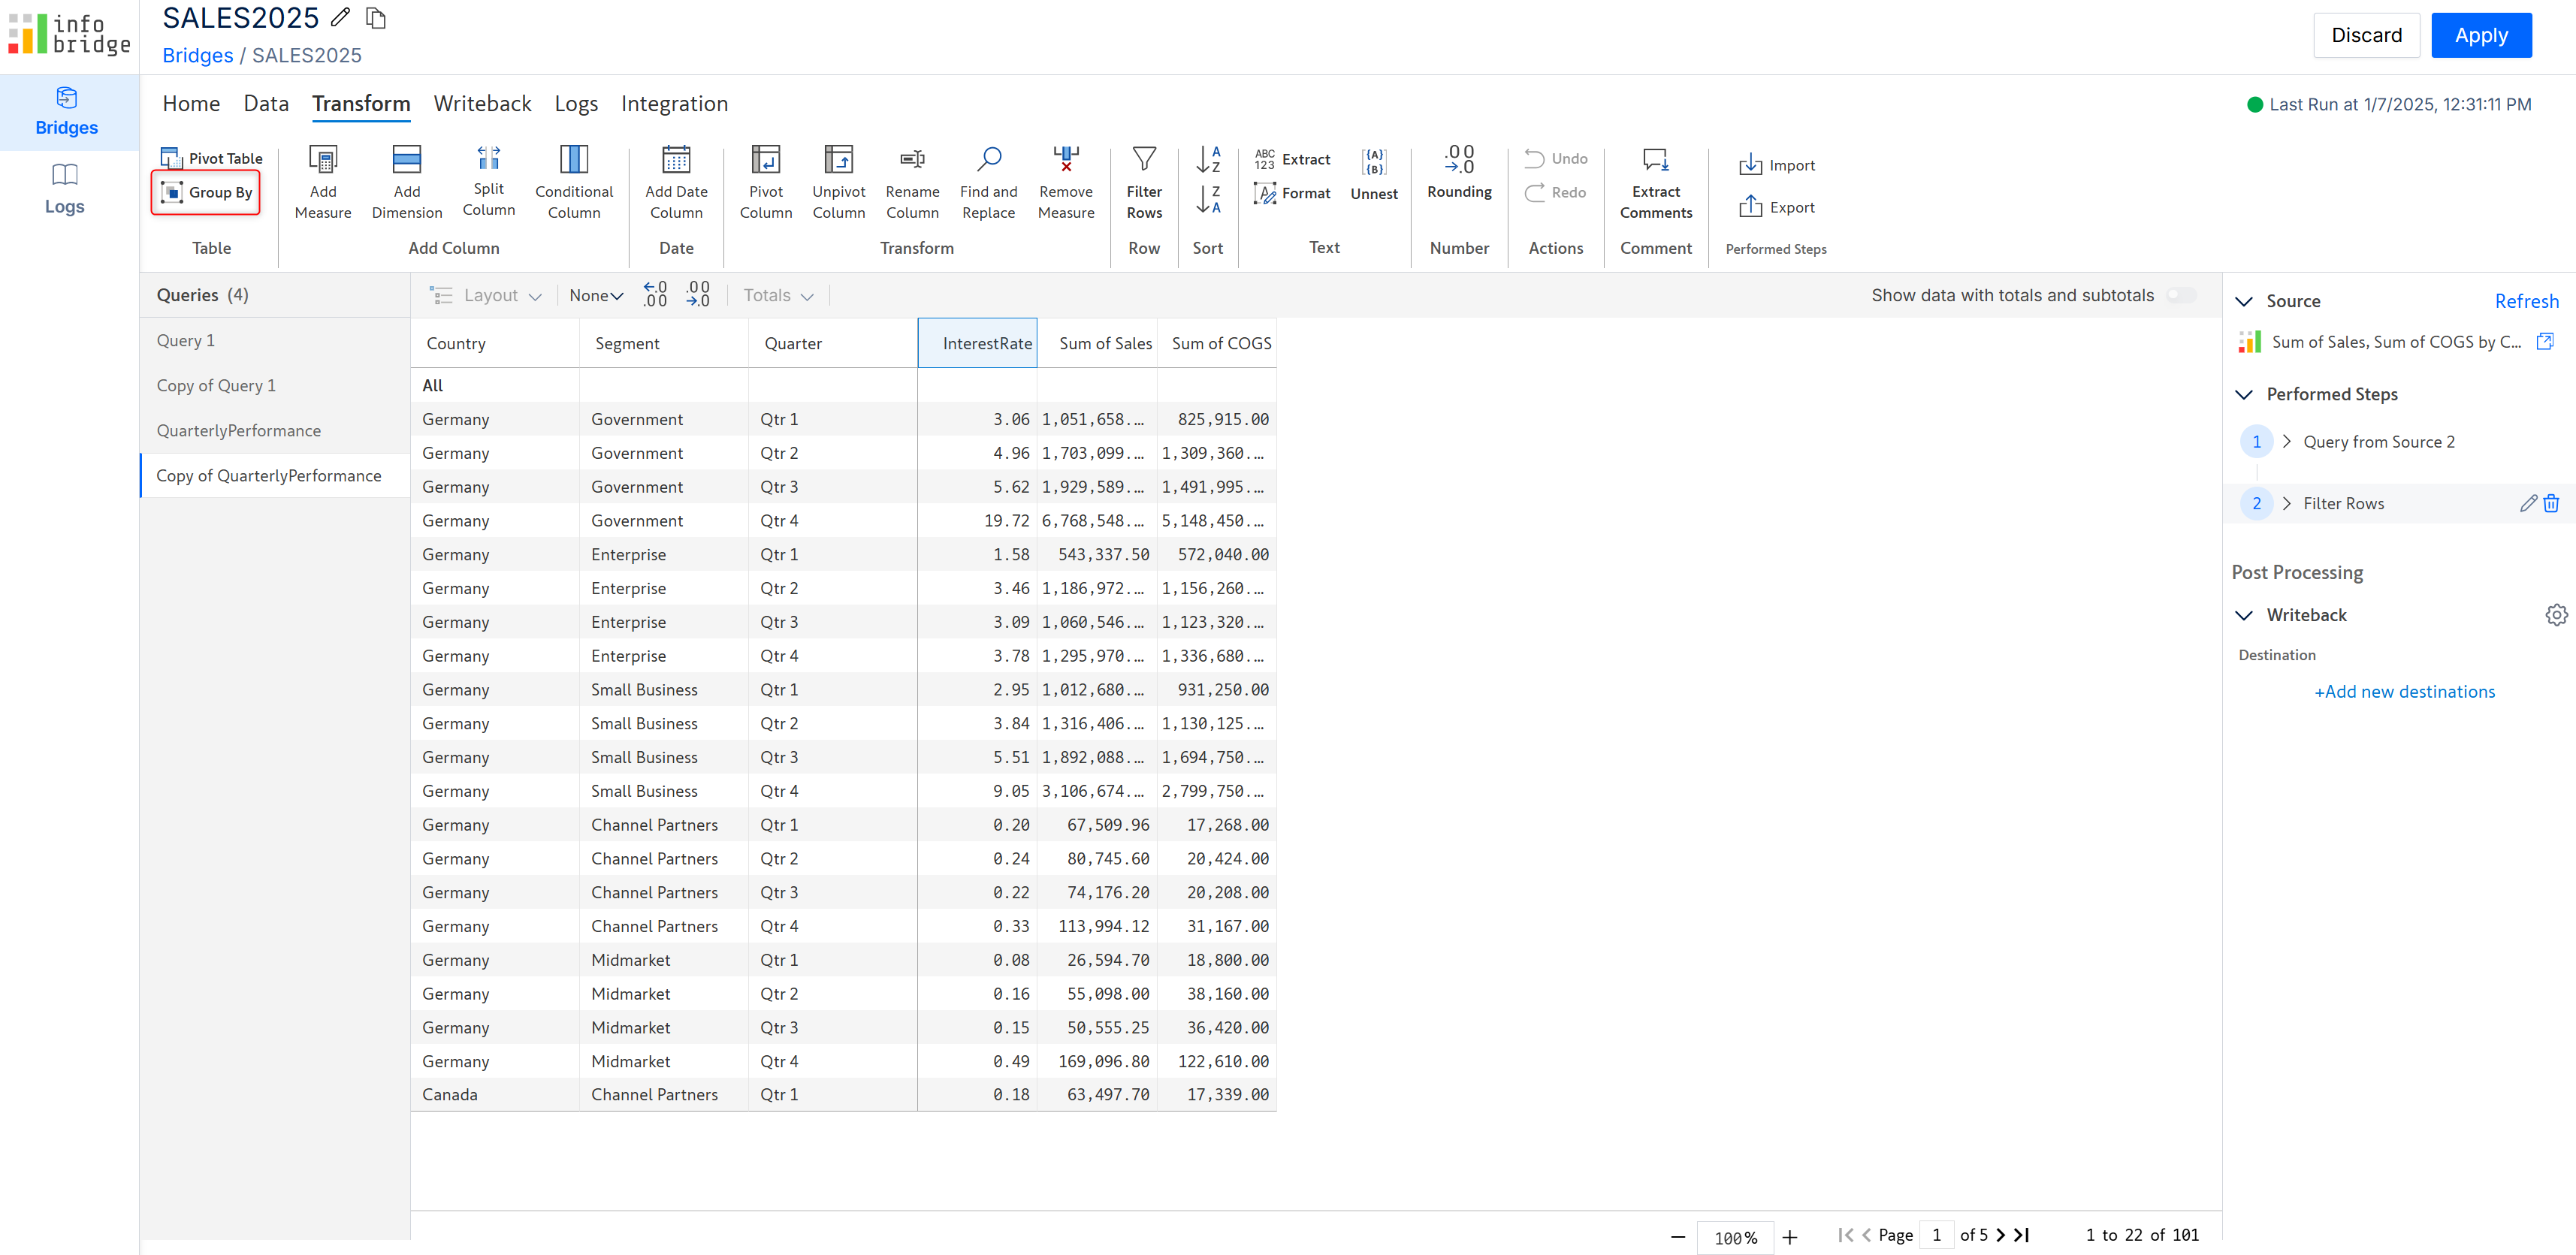The width and height of the screenshot is (2576, 1255).
Task: Switch to the Writeback tab
Action: 482,104
